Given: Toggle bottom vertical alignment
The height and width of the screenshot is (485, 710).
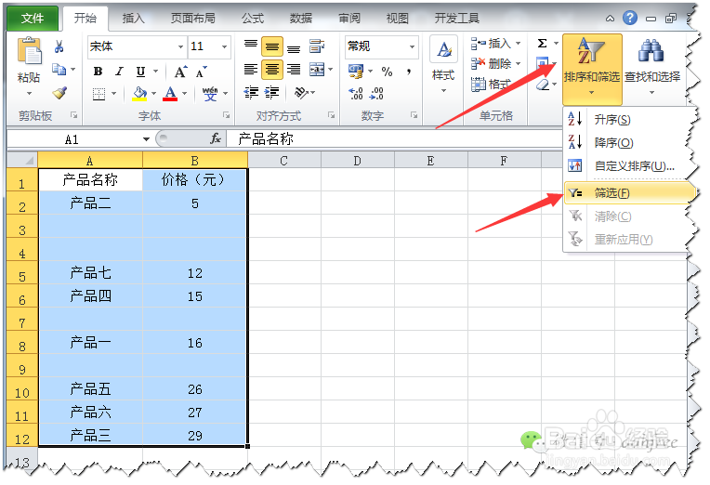Looking at the screenshot, I should [294, 47].
